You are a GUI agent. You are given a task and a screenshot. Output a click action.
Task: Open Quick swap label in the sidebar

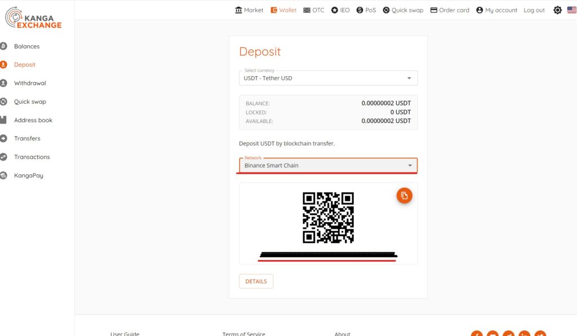30,101
